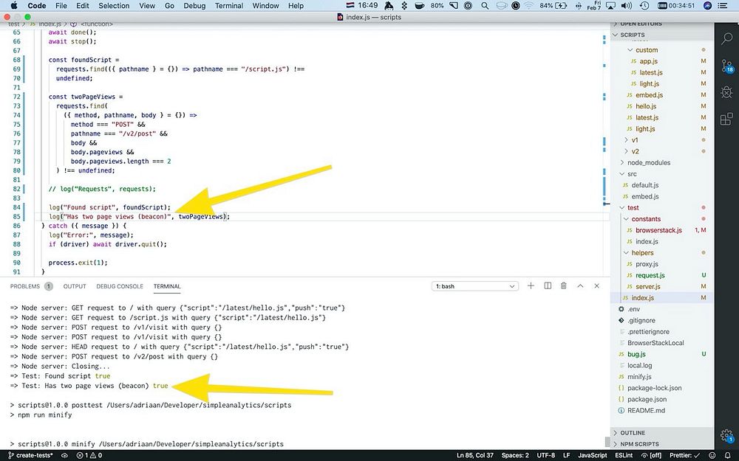Split the terminal pane
Image resolution: width=739 pixels, height=461 pixels.
547,286
